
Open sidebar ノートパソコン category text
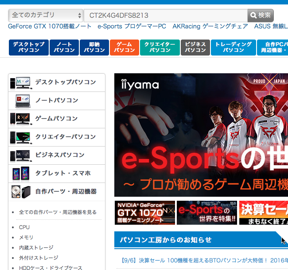(57, 100)
